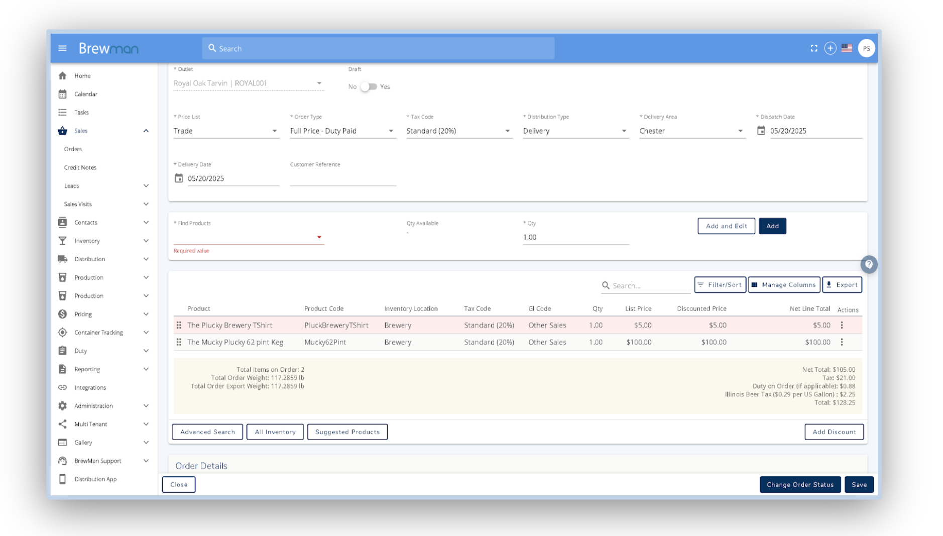Click the Contacts sidebar icon

point(62,223)
